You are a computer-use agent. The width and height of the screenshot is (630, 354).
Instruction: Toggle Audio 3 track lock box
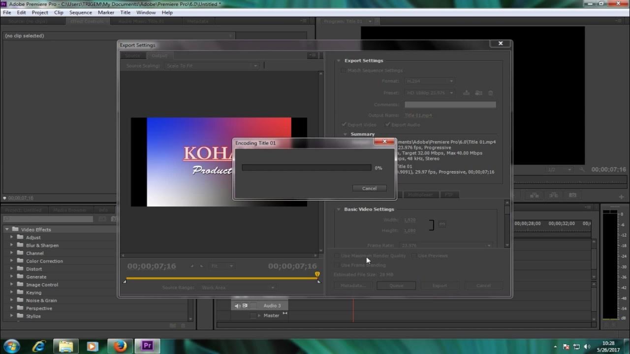coord(253,306)
